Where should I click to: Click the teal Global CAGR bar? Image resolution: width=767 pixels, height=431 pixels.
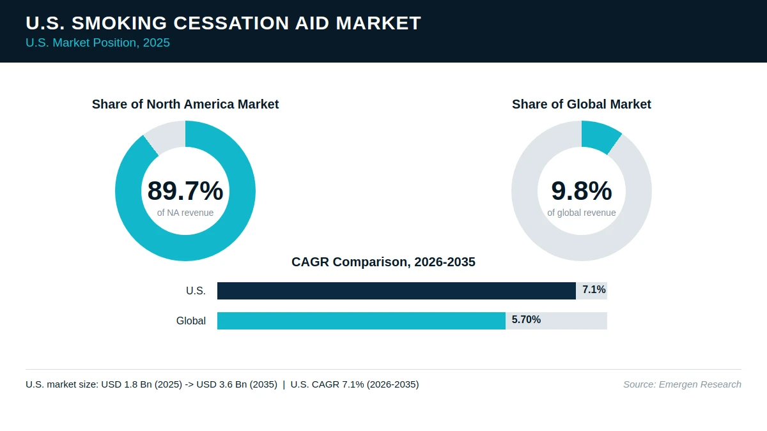(361, 321)
